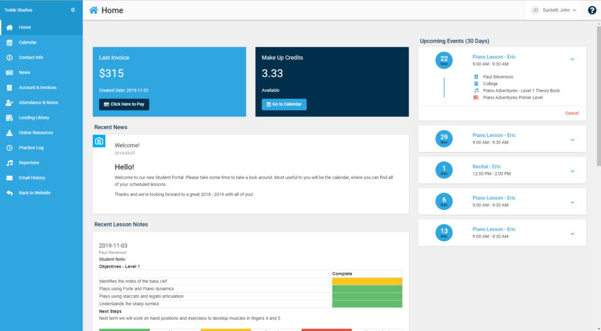This screenshot has width=601, height=331.
Task: Click the Last Invoice $315 amount
Action: (111, 73)
